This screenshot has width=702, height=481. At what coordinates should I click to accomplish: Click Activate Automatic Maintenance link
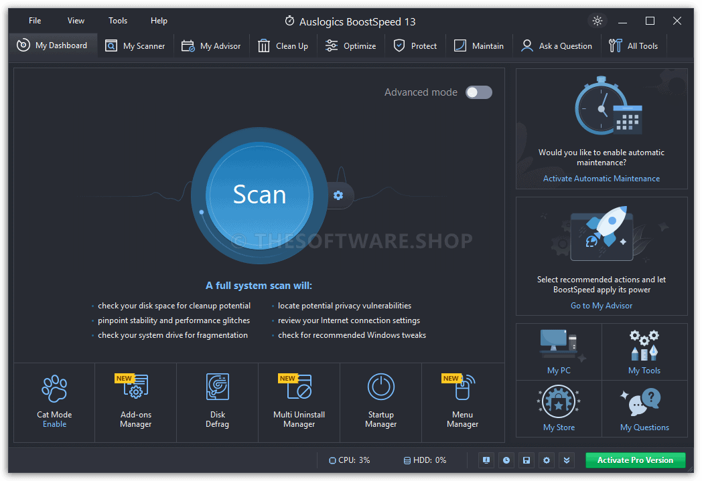(x=602, y=179)
